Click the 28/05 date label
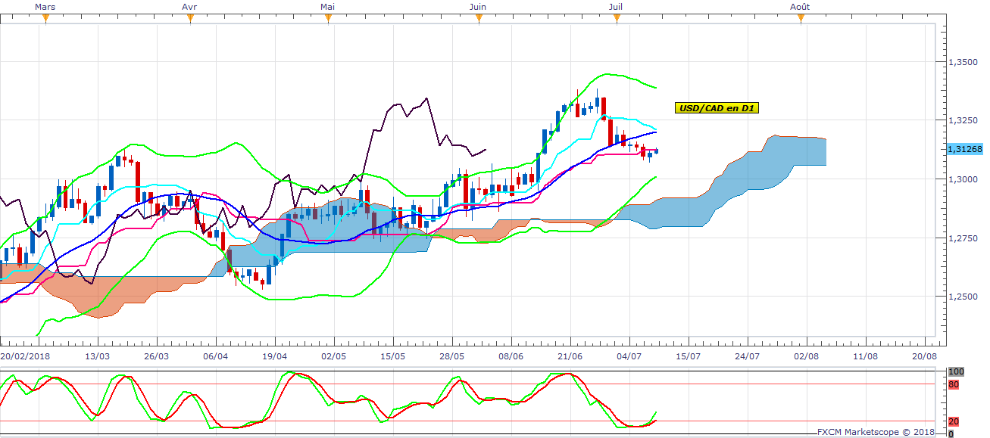Image resolution: width=990 pixels, height=438 pixels. click(451, 356)
